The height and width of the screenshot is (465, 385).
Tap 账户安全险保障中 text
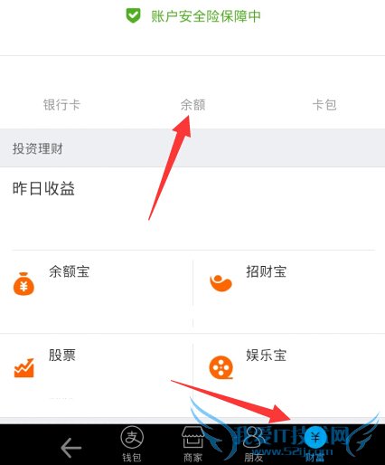pos(206,16)
